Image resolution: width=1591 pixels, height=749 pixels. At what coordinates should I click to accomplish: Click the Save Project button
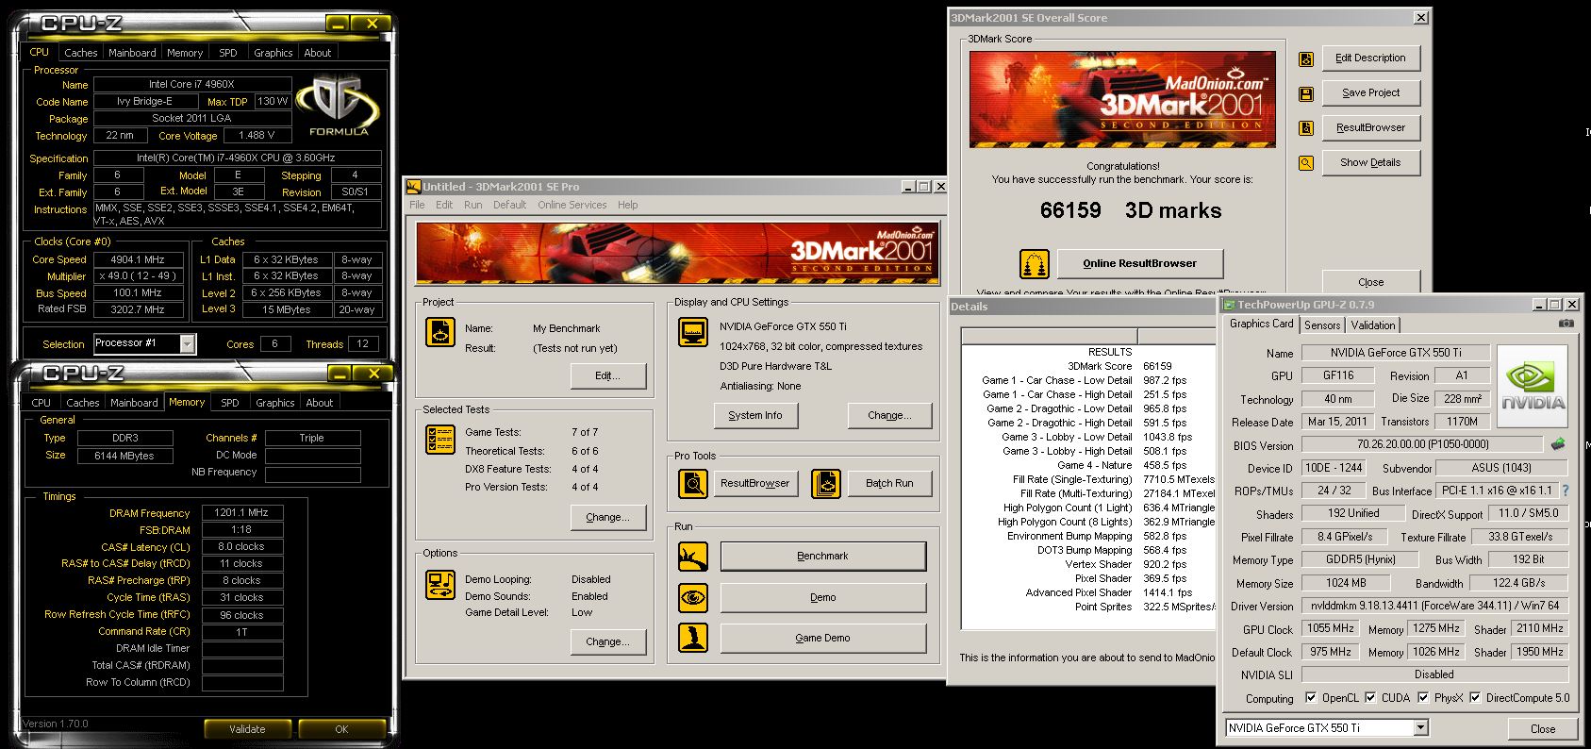pyautogui.click(x=1370, y=92)
